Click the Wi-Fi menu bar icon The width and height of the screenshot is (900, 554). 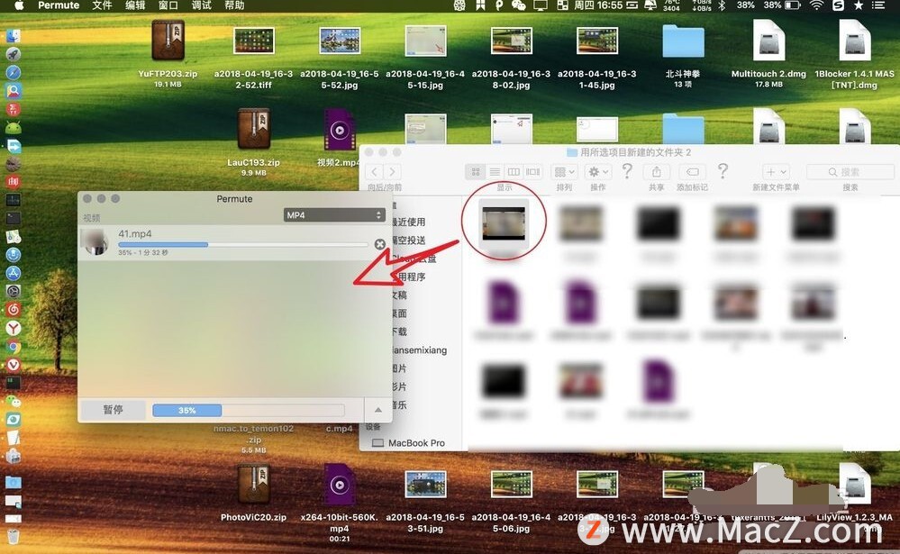coord(816,5)
